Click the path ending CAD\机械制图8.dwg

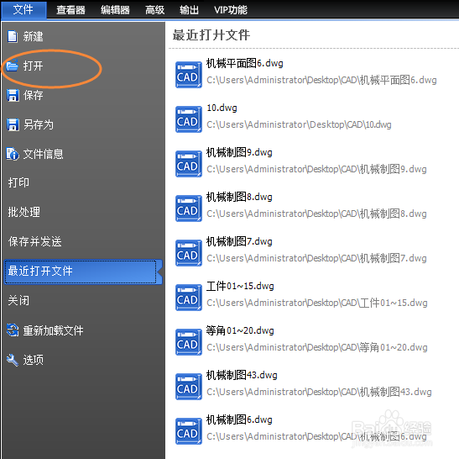click(316, 214)
